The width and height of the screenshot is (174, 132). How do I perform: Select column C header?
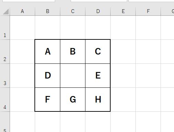[x=73, y=11]
